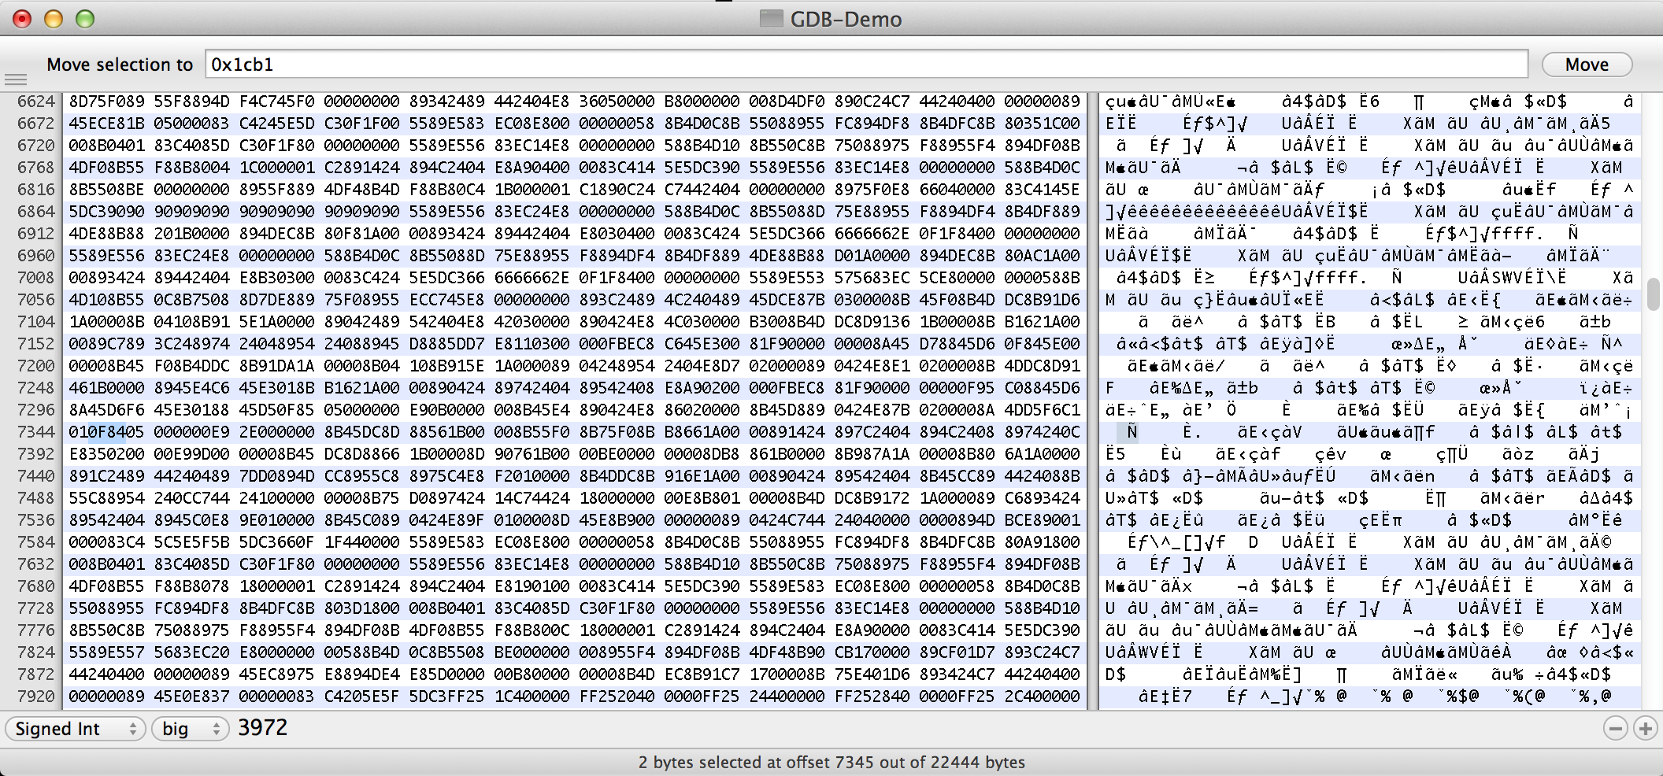Minimize the window using the yellow button
1663x776 pixels.
(54, 19)
